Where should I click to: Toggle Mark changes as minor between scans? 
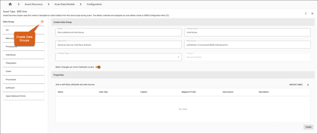98,67
